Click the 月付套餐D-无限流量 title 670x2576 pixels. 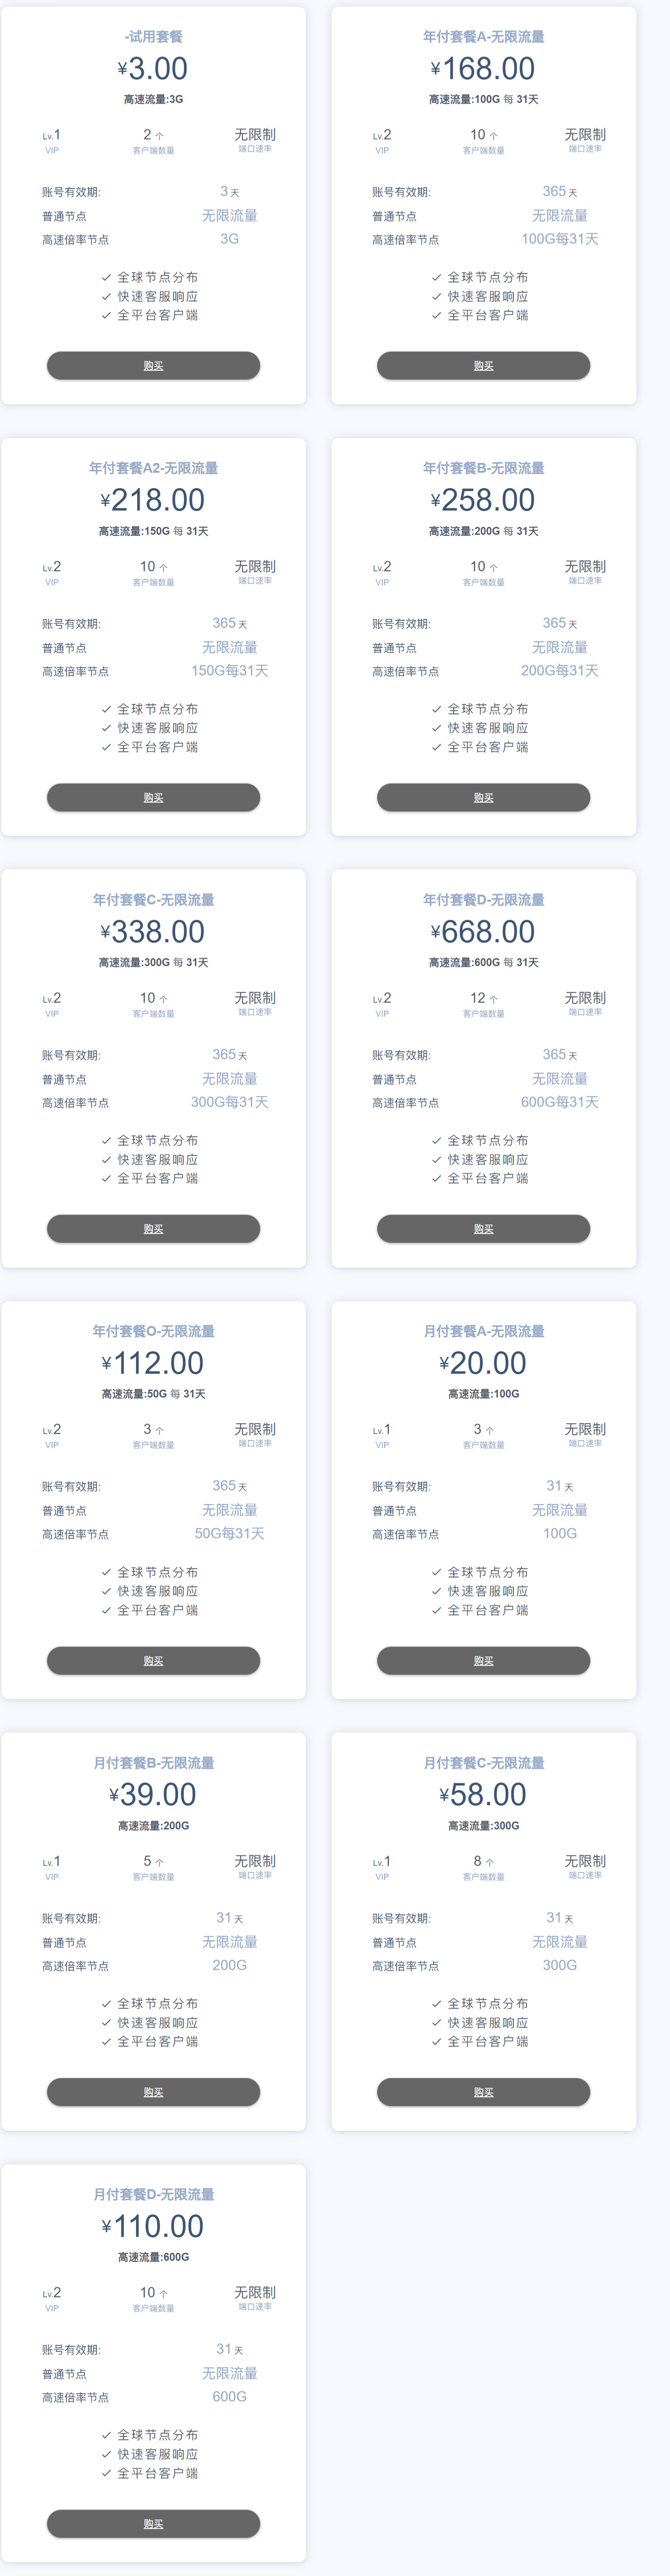(x=153, y=2194)
